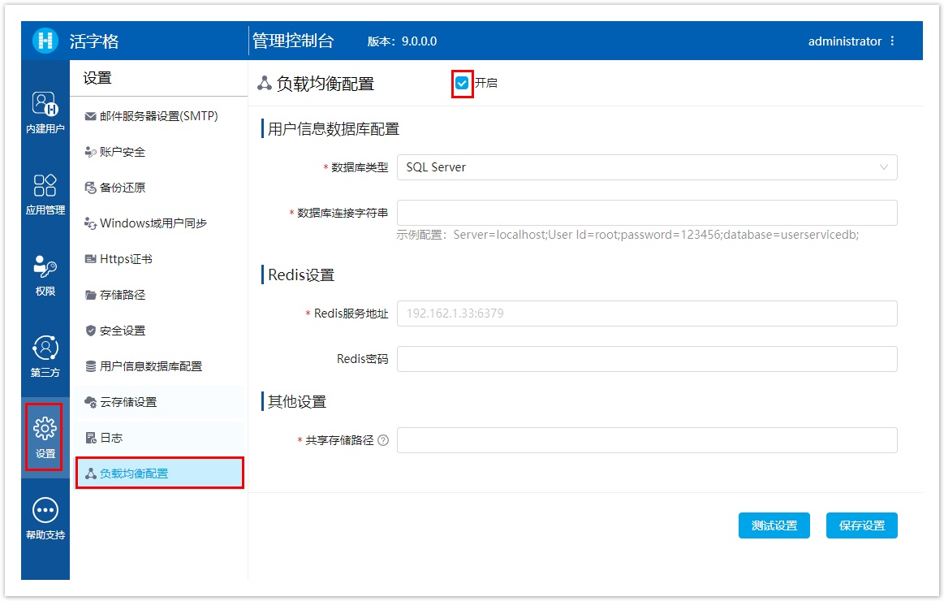
Task: Click the Redis服务地址 input field
Action: (646, 313)
